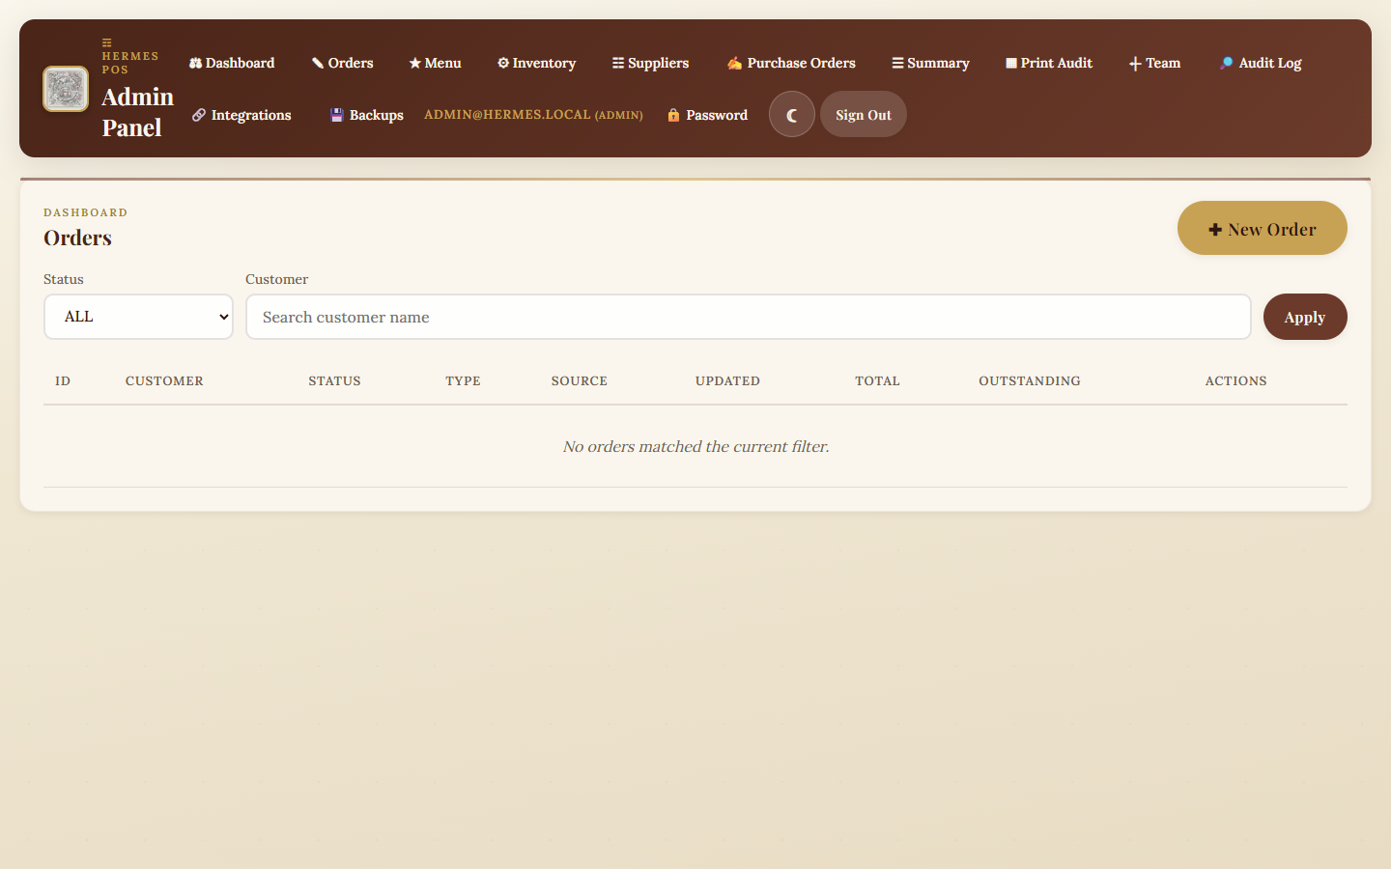Sign Out of the Admin Panel

point(863,114)
